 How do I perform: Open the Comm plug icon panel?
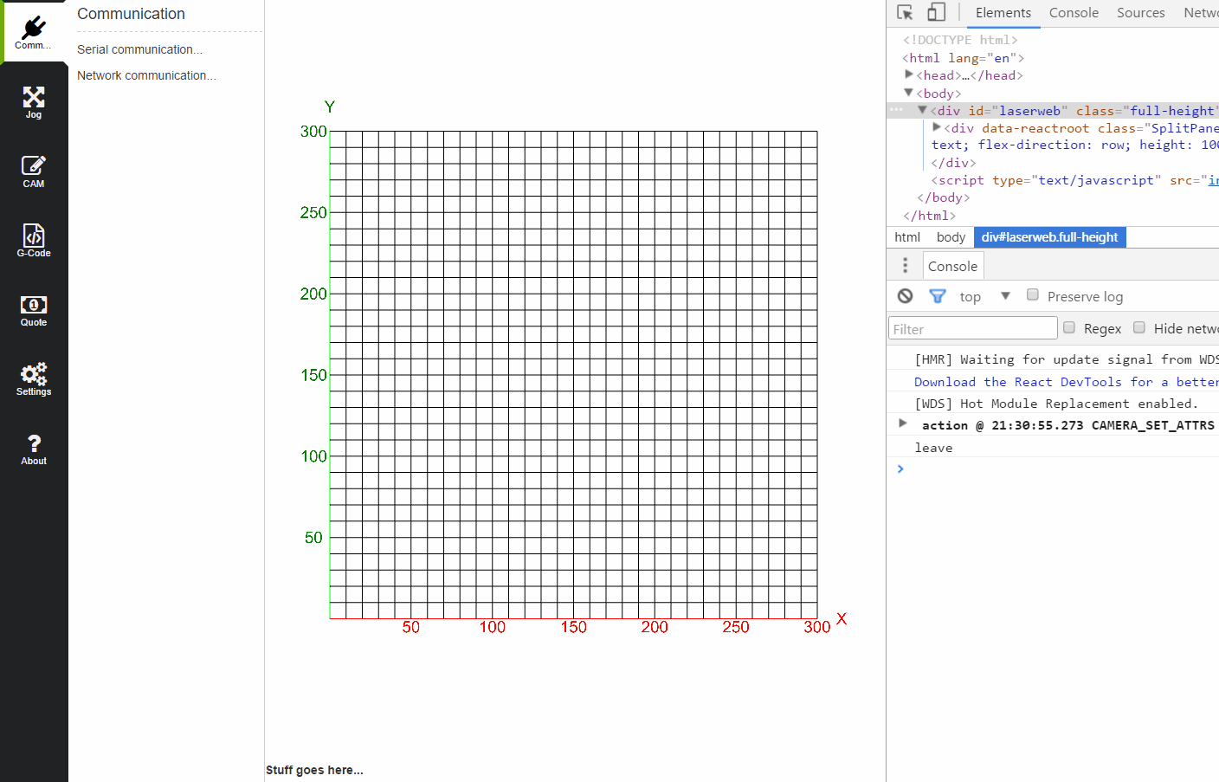click(34, 32)
